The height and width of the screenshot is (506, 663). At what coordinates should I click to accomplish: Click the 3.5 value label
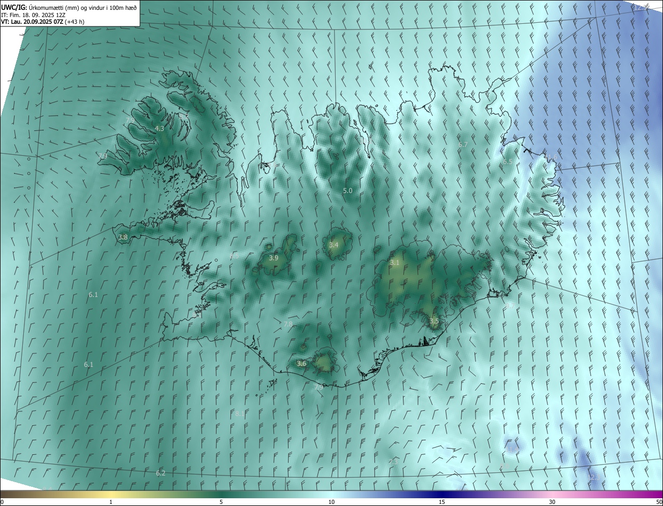click(x=434, y=321)
